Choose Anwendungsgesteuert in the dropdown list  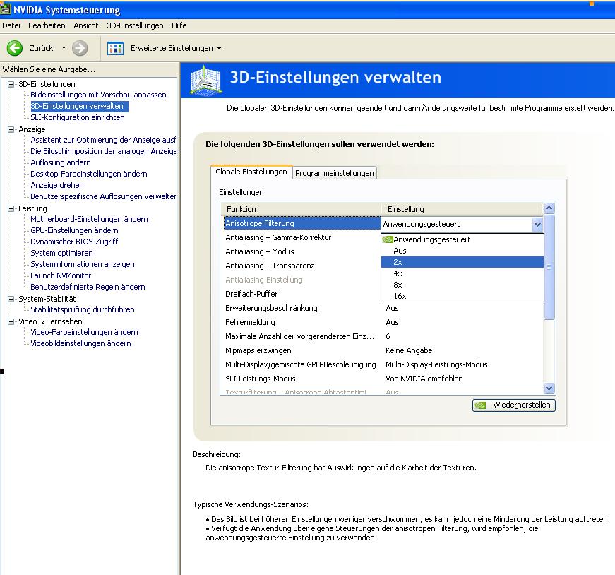[x=462, y=239]
